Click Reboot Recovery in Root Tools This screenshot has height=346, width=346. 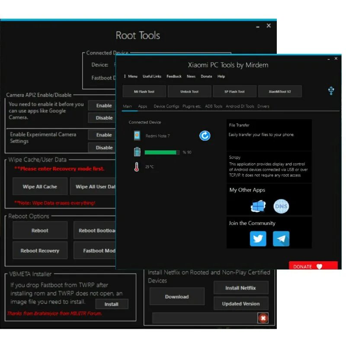click(x=40, y=250)
